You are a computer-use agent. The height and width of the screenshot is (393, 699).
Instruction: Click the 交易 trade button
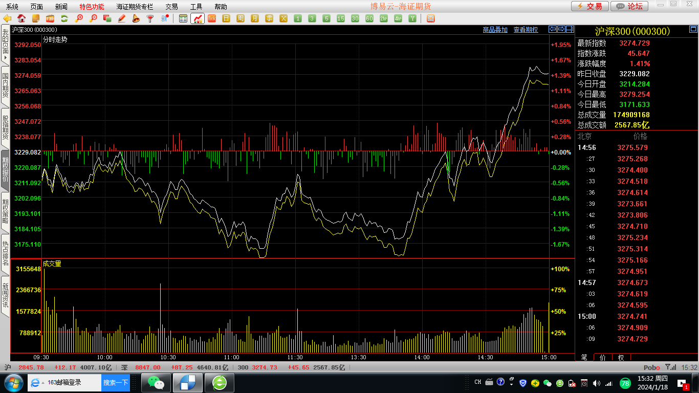589,6
